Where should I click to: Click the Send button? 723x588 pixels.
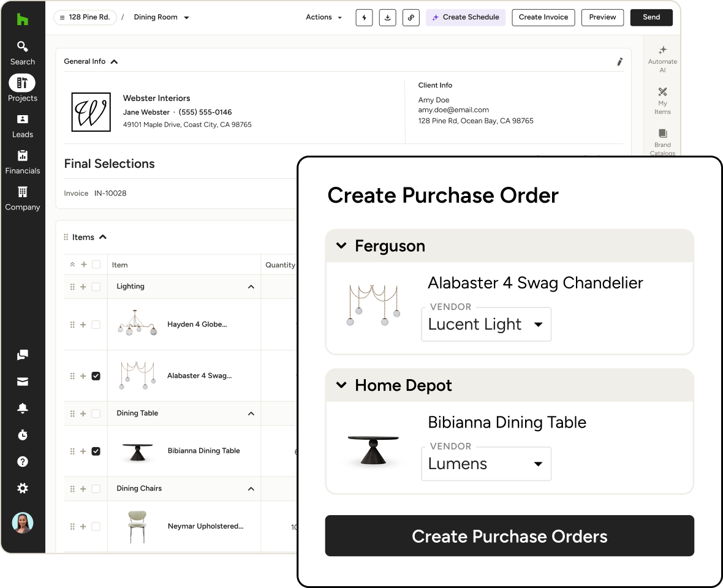[651, 18]
